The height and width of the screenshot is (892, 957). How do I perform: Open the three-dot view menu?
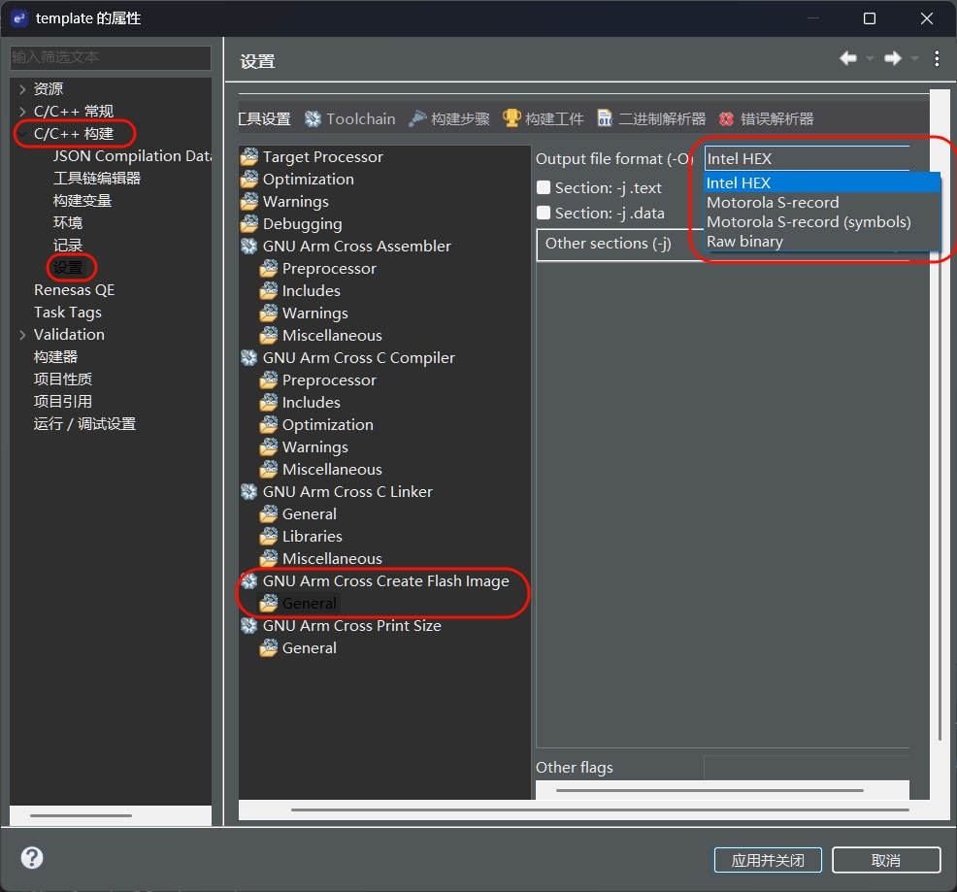937,58
